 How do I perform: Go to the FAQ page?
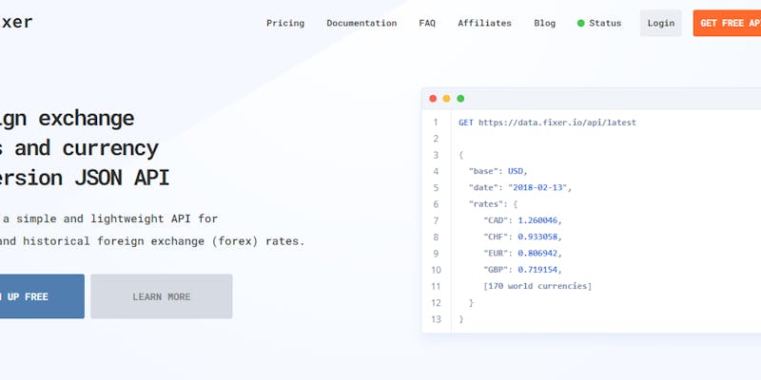tap(427, 23)
